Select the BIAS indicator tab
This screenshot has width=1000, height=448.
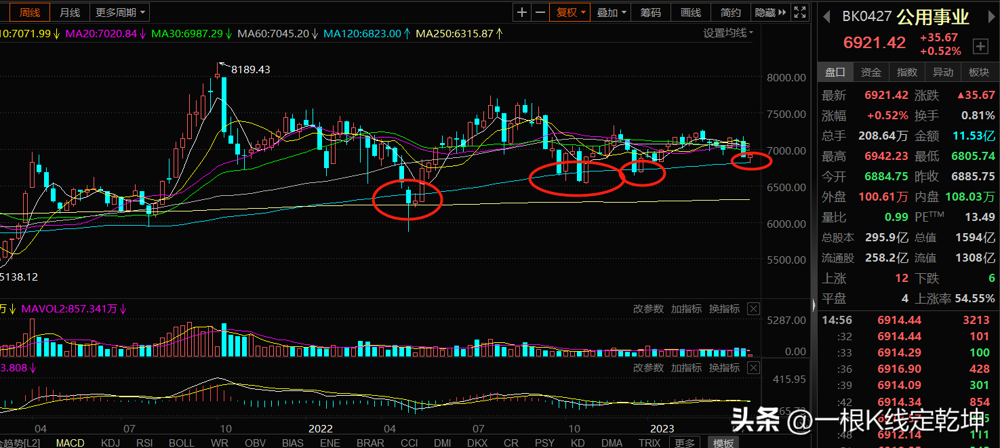(x=293, y=443)
